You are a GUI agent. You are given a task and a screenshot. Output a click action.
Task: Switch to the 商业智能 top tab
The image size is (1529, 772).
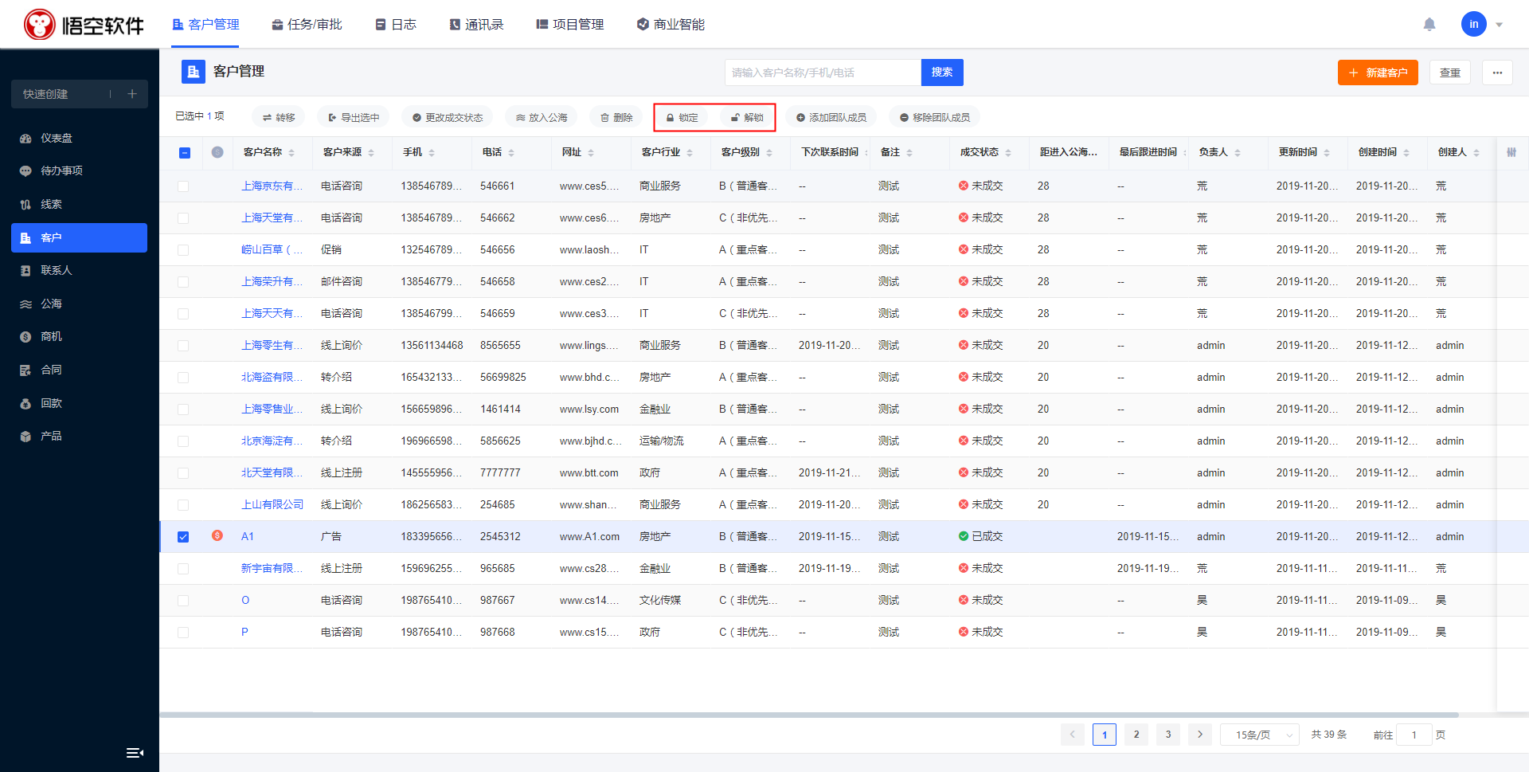671,25
